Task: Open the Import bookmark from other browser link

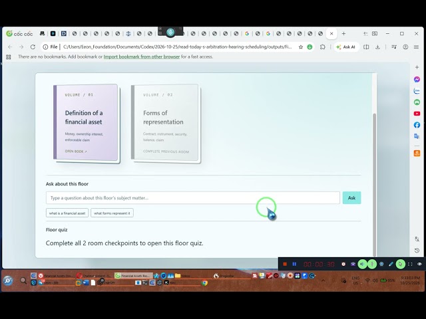Action: [x=142, y=56]
